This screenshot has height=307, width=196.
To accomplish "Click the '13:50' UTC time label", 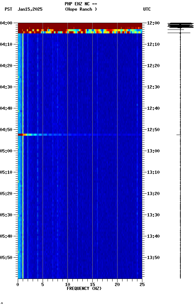I will (153, 258).
